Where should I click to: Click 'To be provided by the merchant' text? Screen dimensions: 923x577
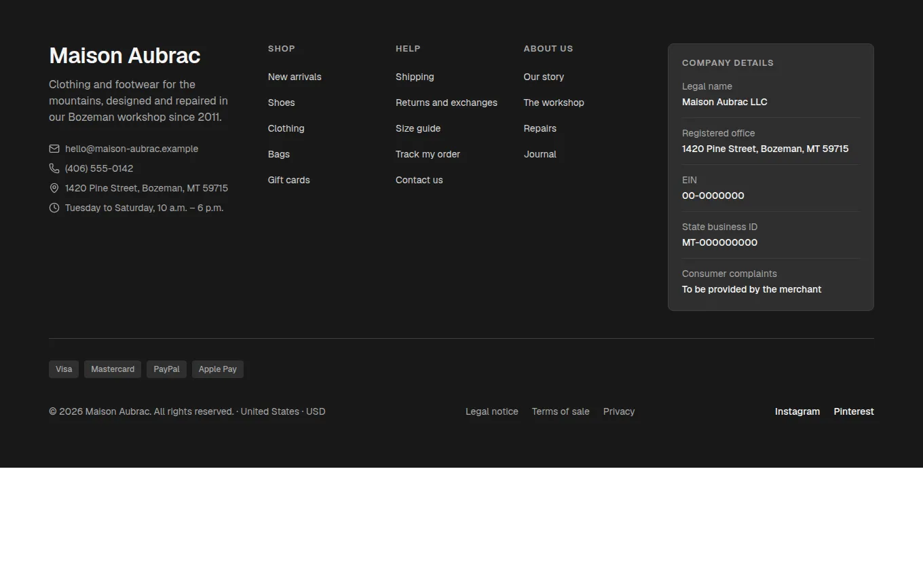click(752, 289)
